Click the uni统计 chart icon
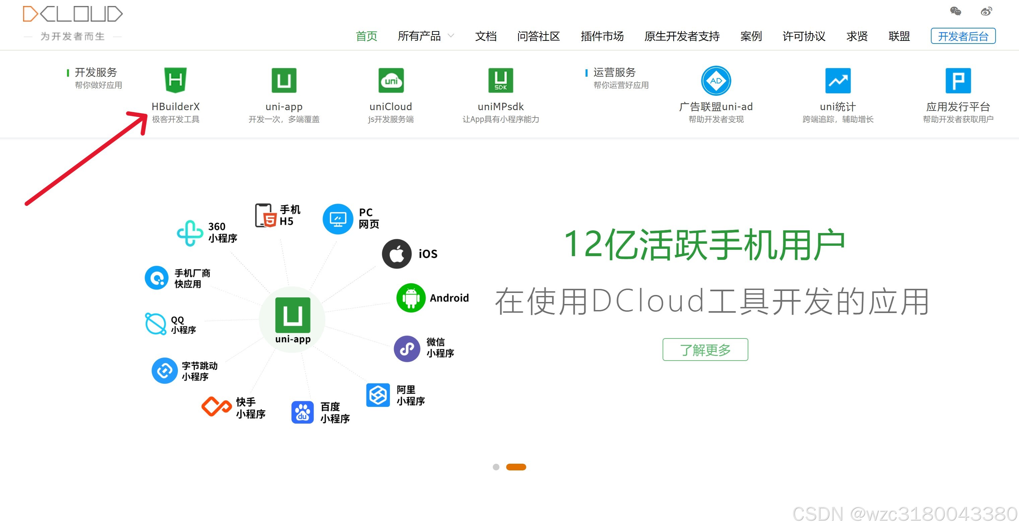This screenshot has height=531, width=1019. pos(837,80)
